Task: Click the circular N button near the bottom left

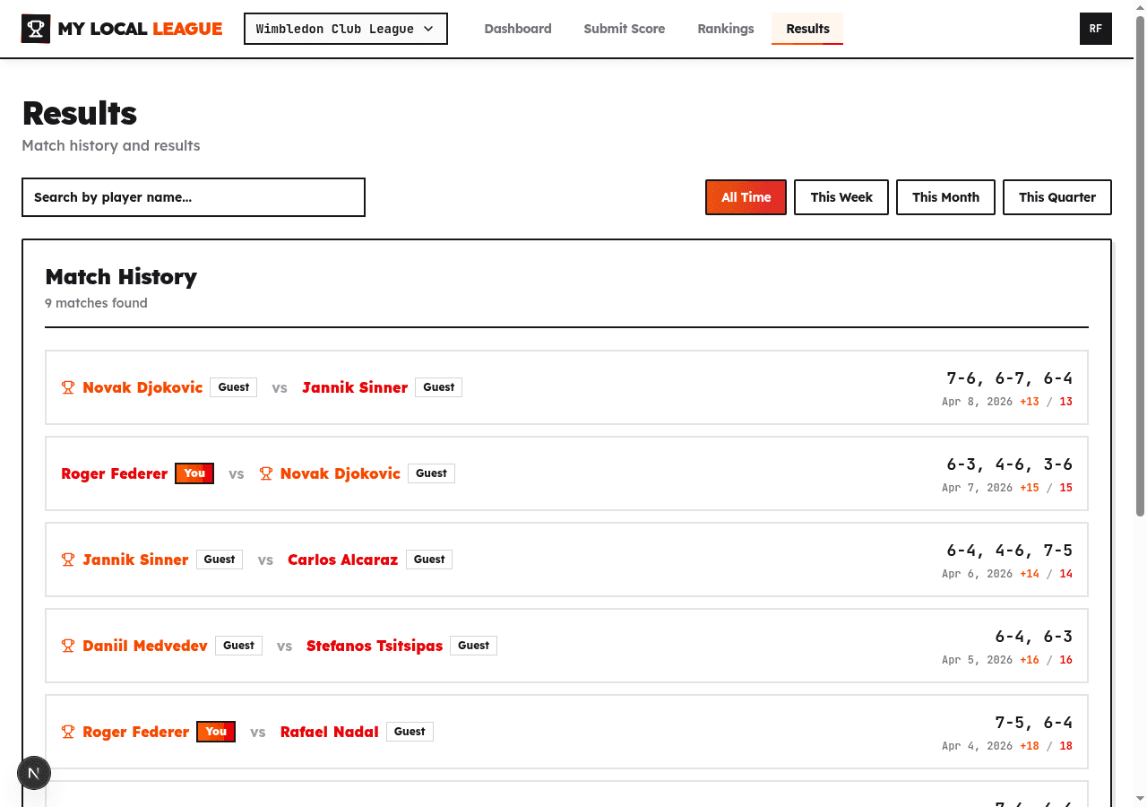Action: pos(34,772)
